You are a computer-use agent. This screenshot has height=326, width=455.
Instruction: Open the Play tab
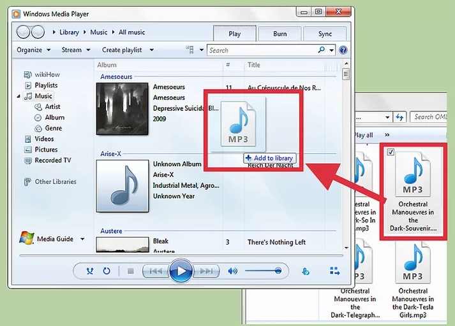click(234, 34)
